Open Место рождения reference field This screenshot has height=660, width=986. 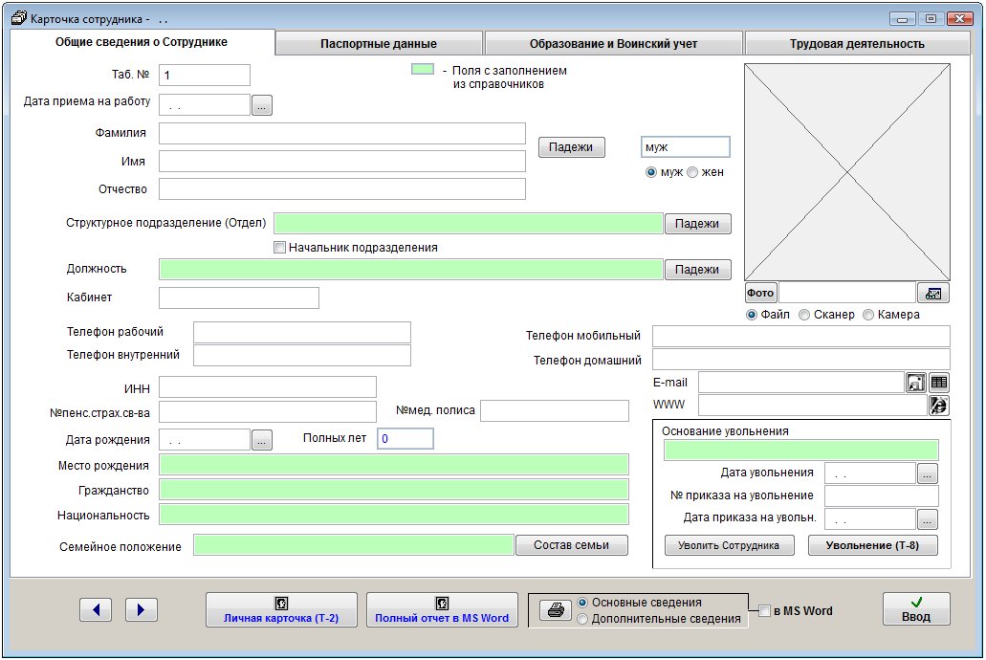[394, 464]
